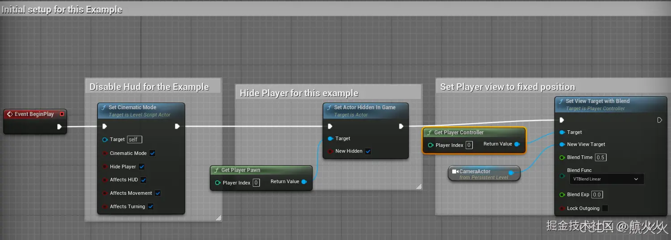Click Set Cinematic Mode exec output pin
Image resolution: width=671 pixels, height=240 pixels.
[177, 126]
